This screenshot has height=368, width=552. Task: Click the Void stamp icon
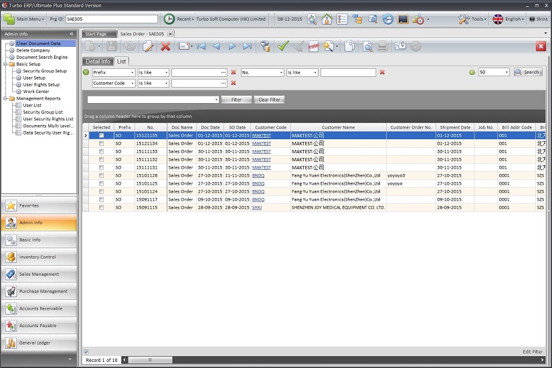313,46
